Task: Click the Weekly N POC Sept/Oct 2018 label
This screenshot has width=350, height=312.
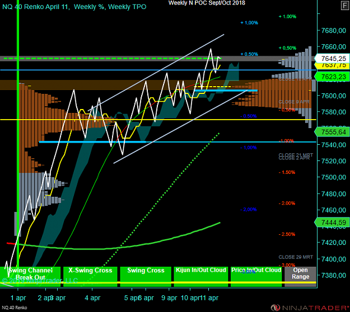Action: tap(207, 3)
